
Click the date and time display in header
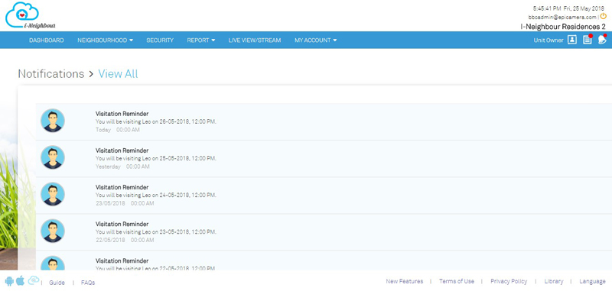pos(568,8)
